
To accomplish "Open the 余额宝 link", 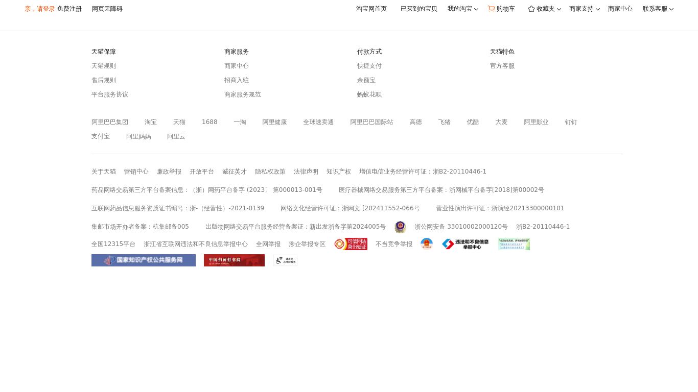I will [x=366, y=80].
